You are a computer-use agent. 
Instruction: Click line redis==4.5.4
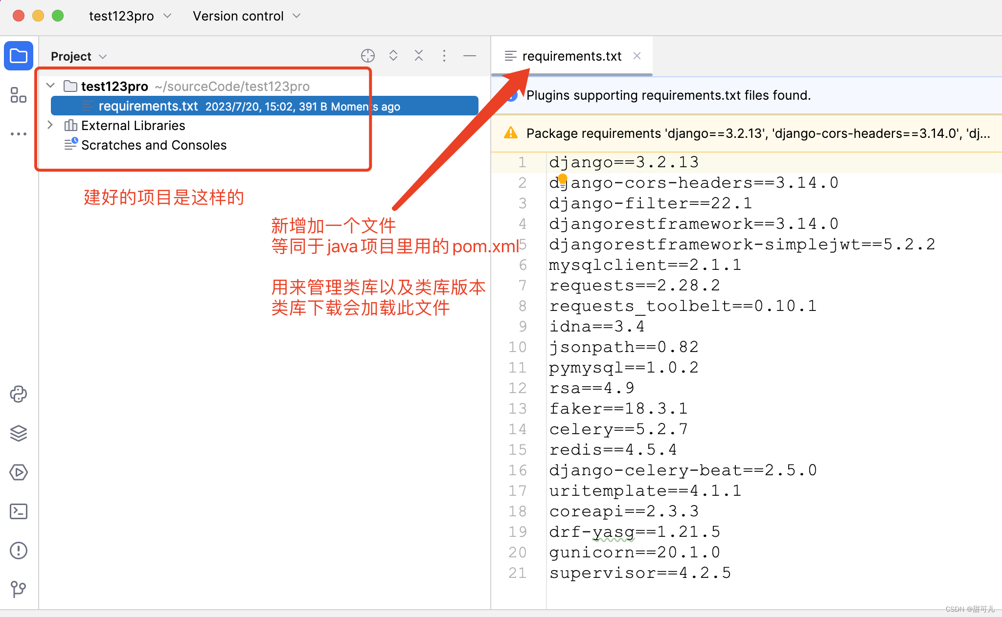tap(613, 449)
